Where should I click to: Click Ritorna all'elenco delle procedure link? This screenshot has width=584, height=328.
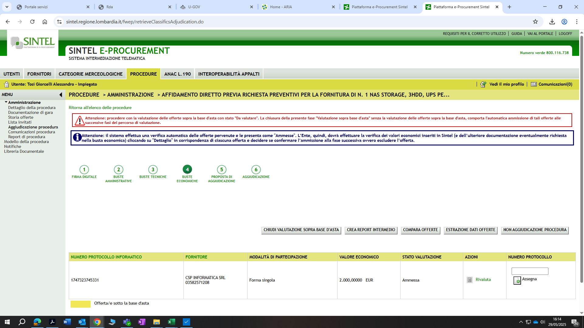pyautogui.click(x=100, y=108)
